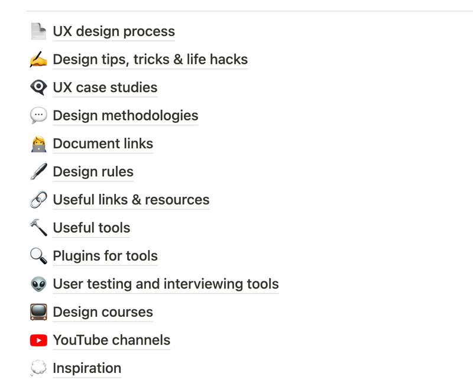Open User testing and interviewing tools
The image size is (473, 380).
(166, 284)
